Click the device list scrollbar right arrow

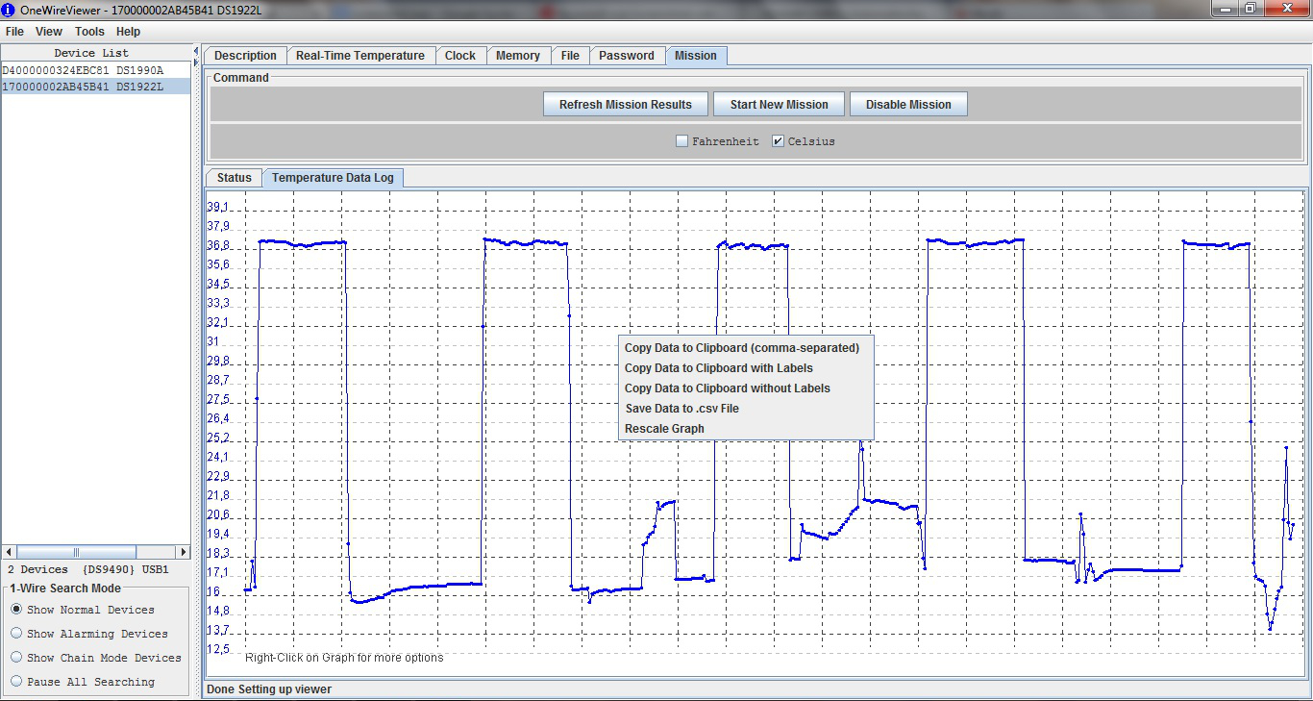click(x=183, y=552)
